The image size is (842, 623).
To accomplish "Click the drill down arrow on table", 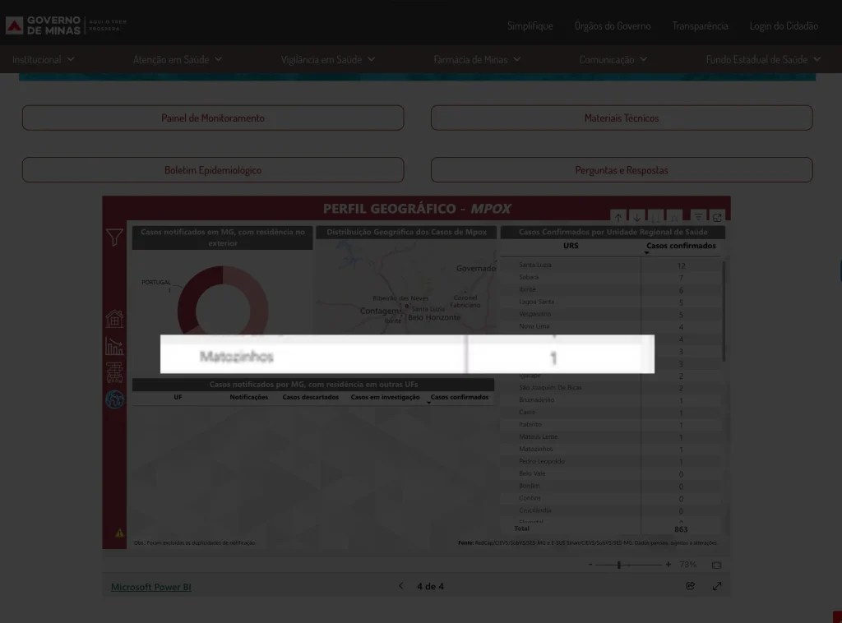I will (x=636, y=218).
